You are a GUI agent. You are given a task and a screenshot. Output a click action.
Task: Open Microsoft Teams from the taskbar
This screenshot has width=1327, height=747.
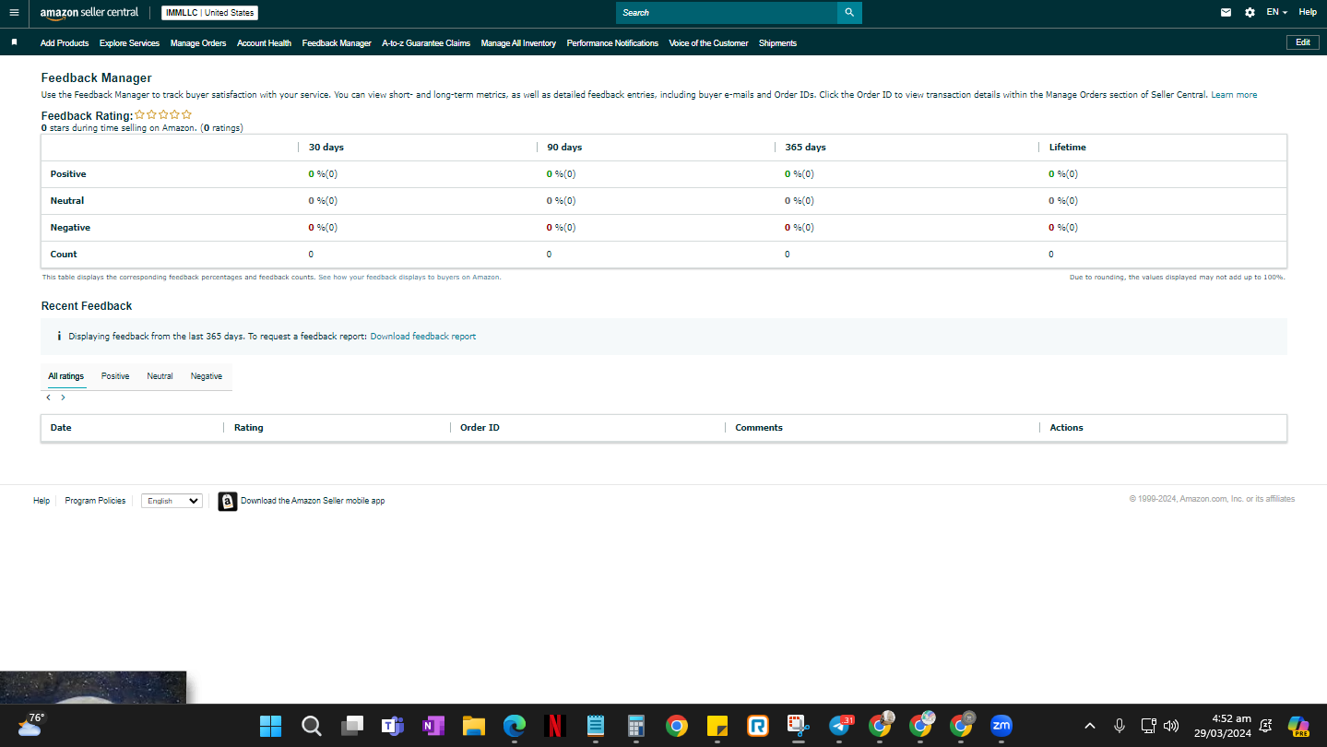click(393, 726)
